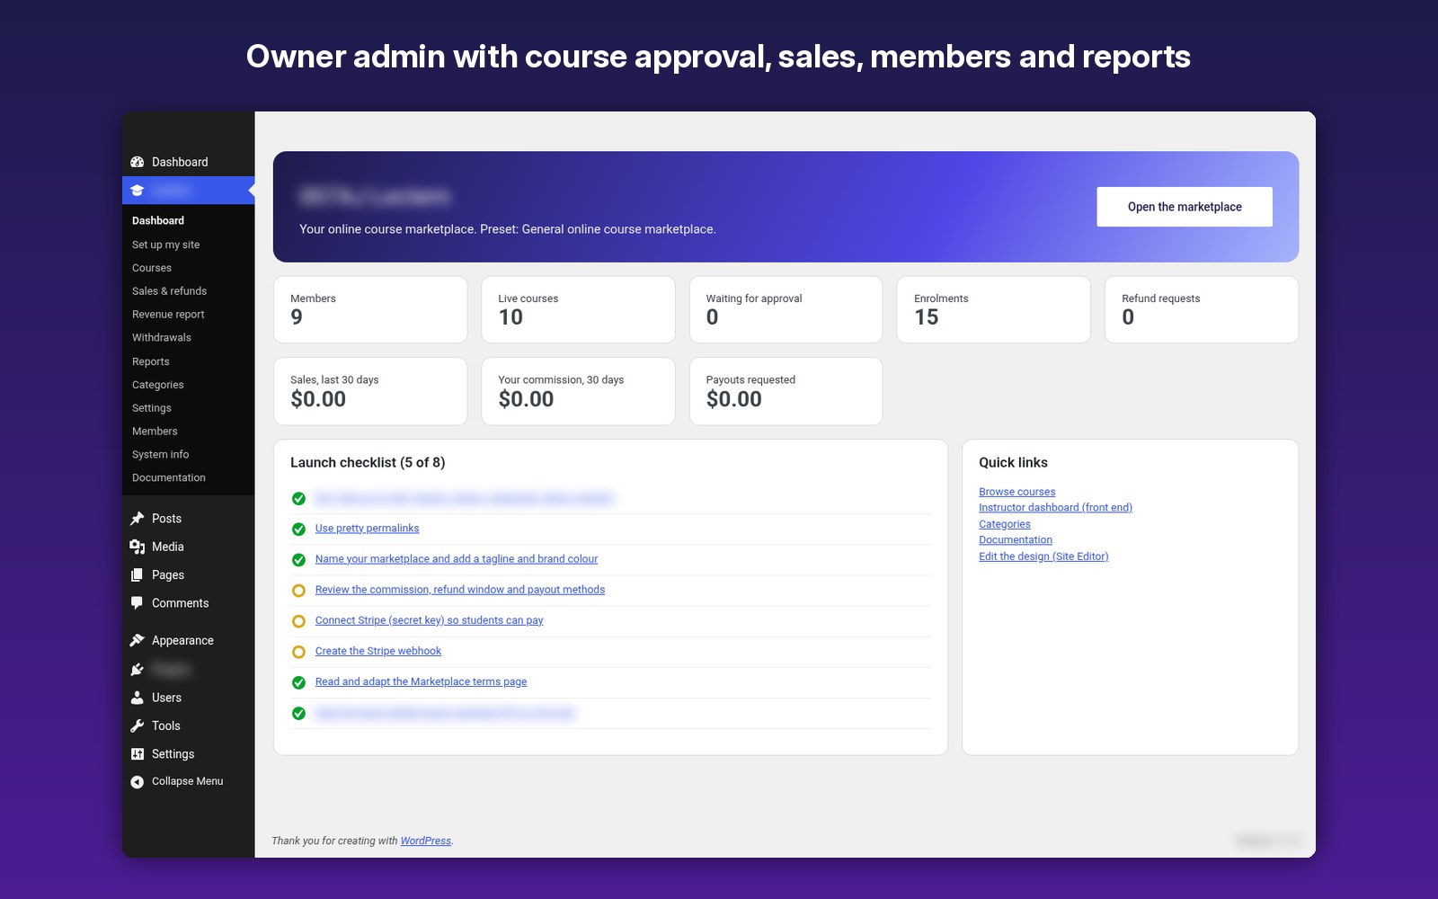Click the Enrolments count 15

click(x=927, y=317)
